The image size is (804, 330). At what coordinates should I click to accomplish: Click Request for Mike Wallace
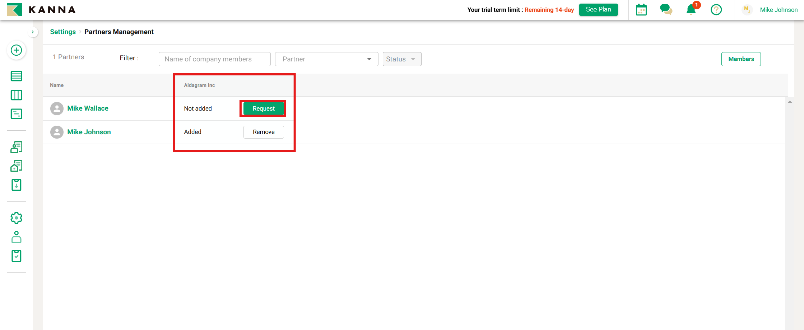[263, 108]
